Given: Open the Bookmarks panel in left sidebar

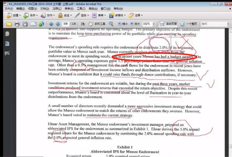Looking at the screenshot, I should click(x=7, y=44).
